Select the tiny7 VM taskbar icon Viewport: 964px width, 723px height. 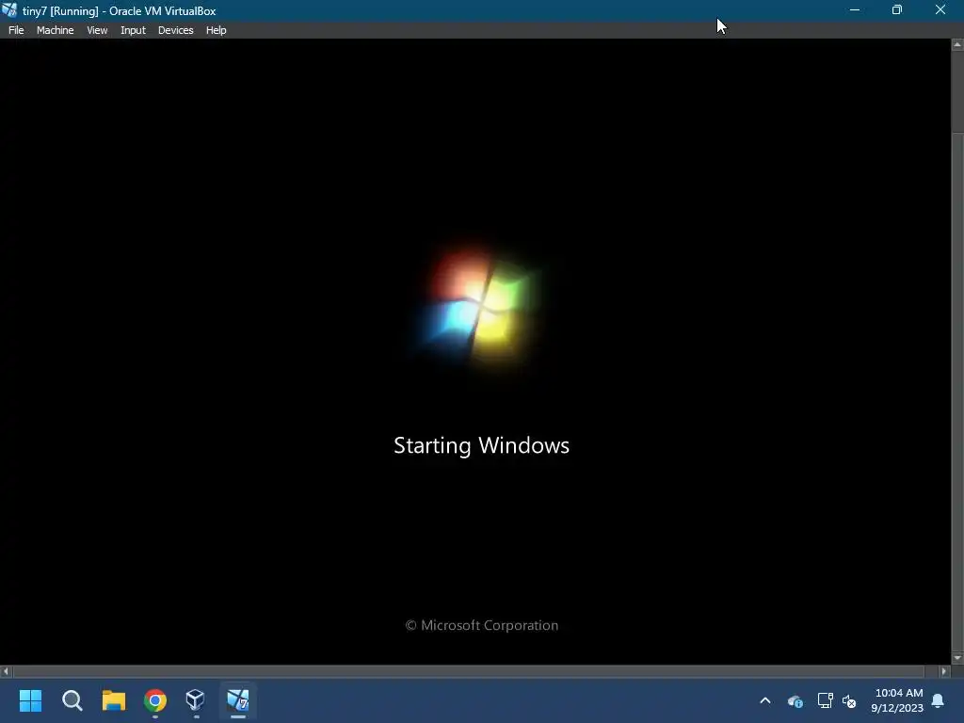click(238, 700)
